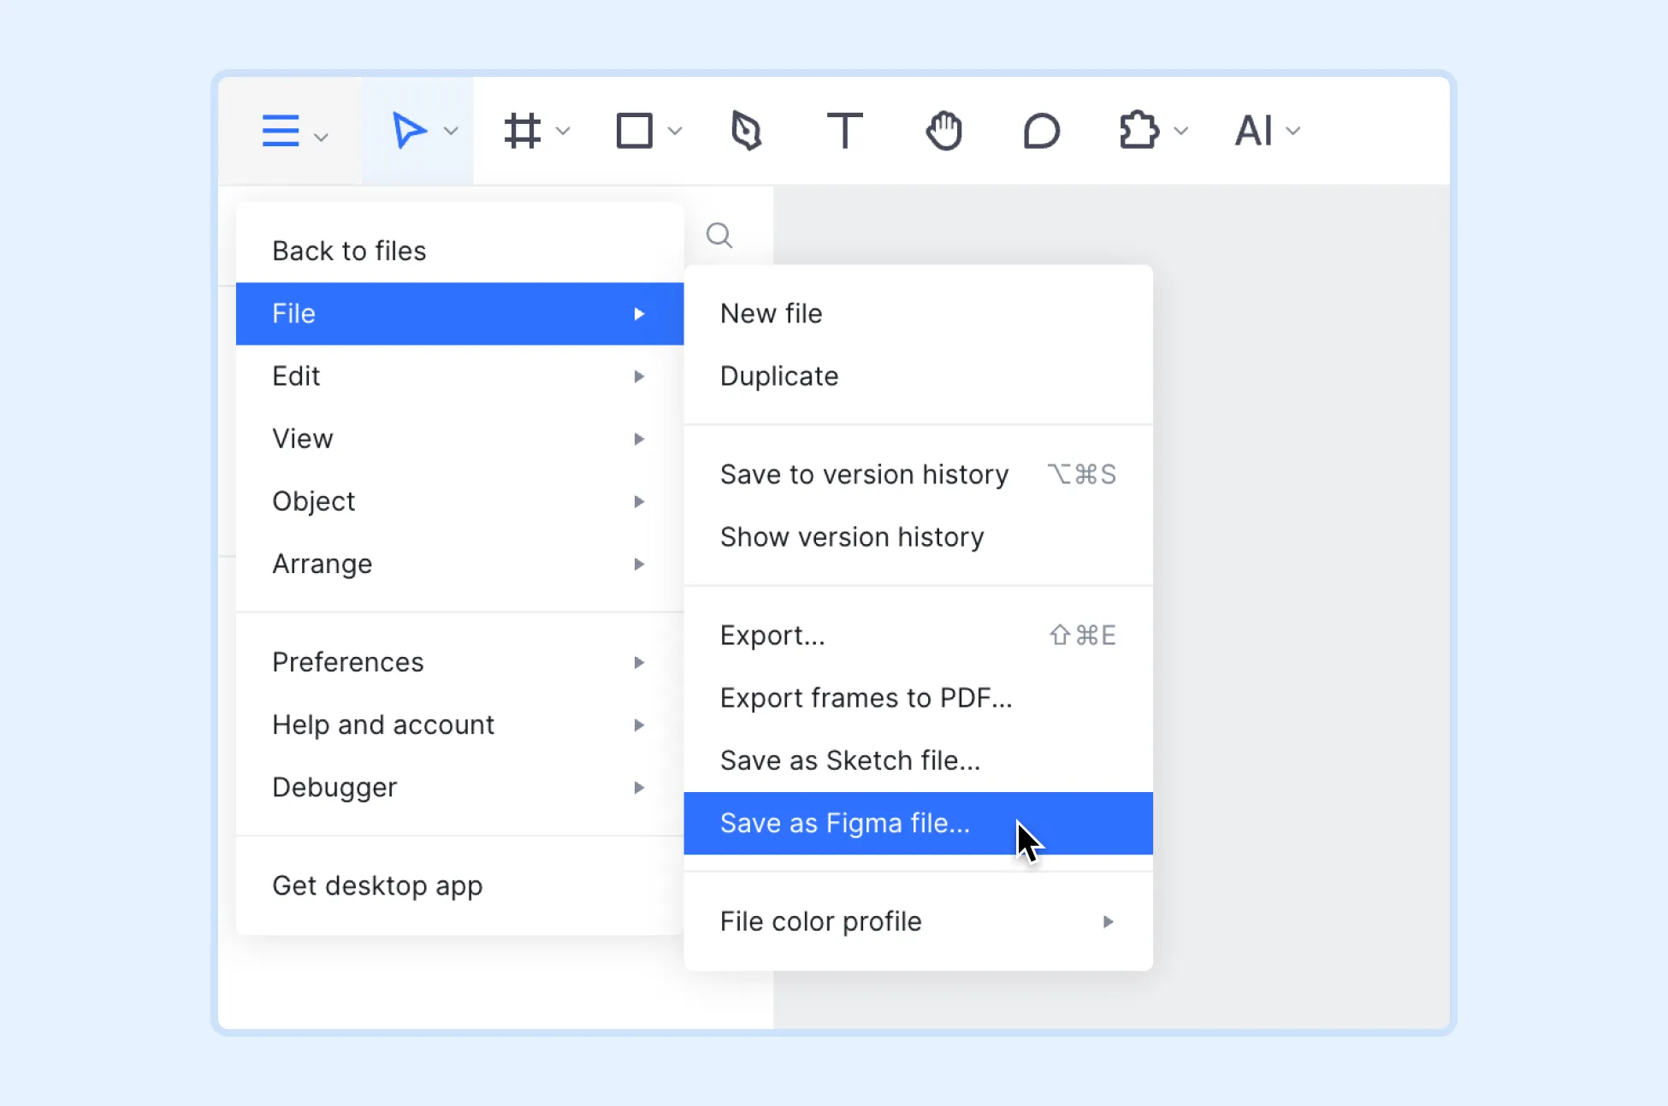Expand the plugins dropdown chevron
The height and width of the screenshot is (1106, 1668).
tap(1181, 131)
